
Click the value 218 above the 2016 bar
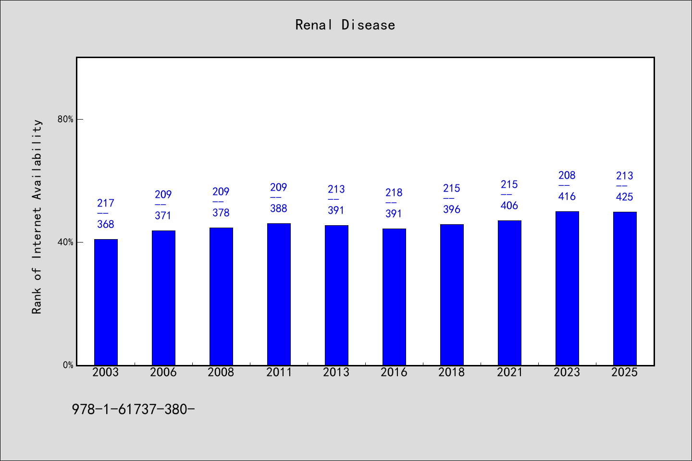(x=394, y=193)
